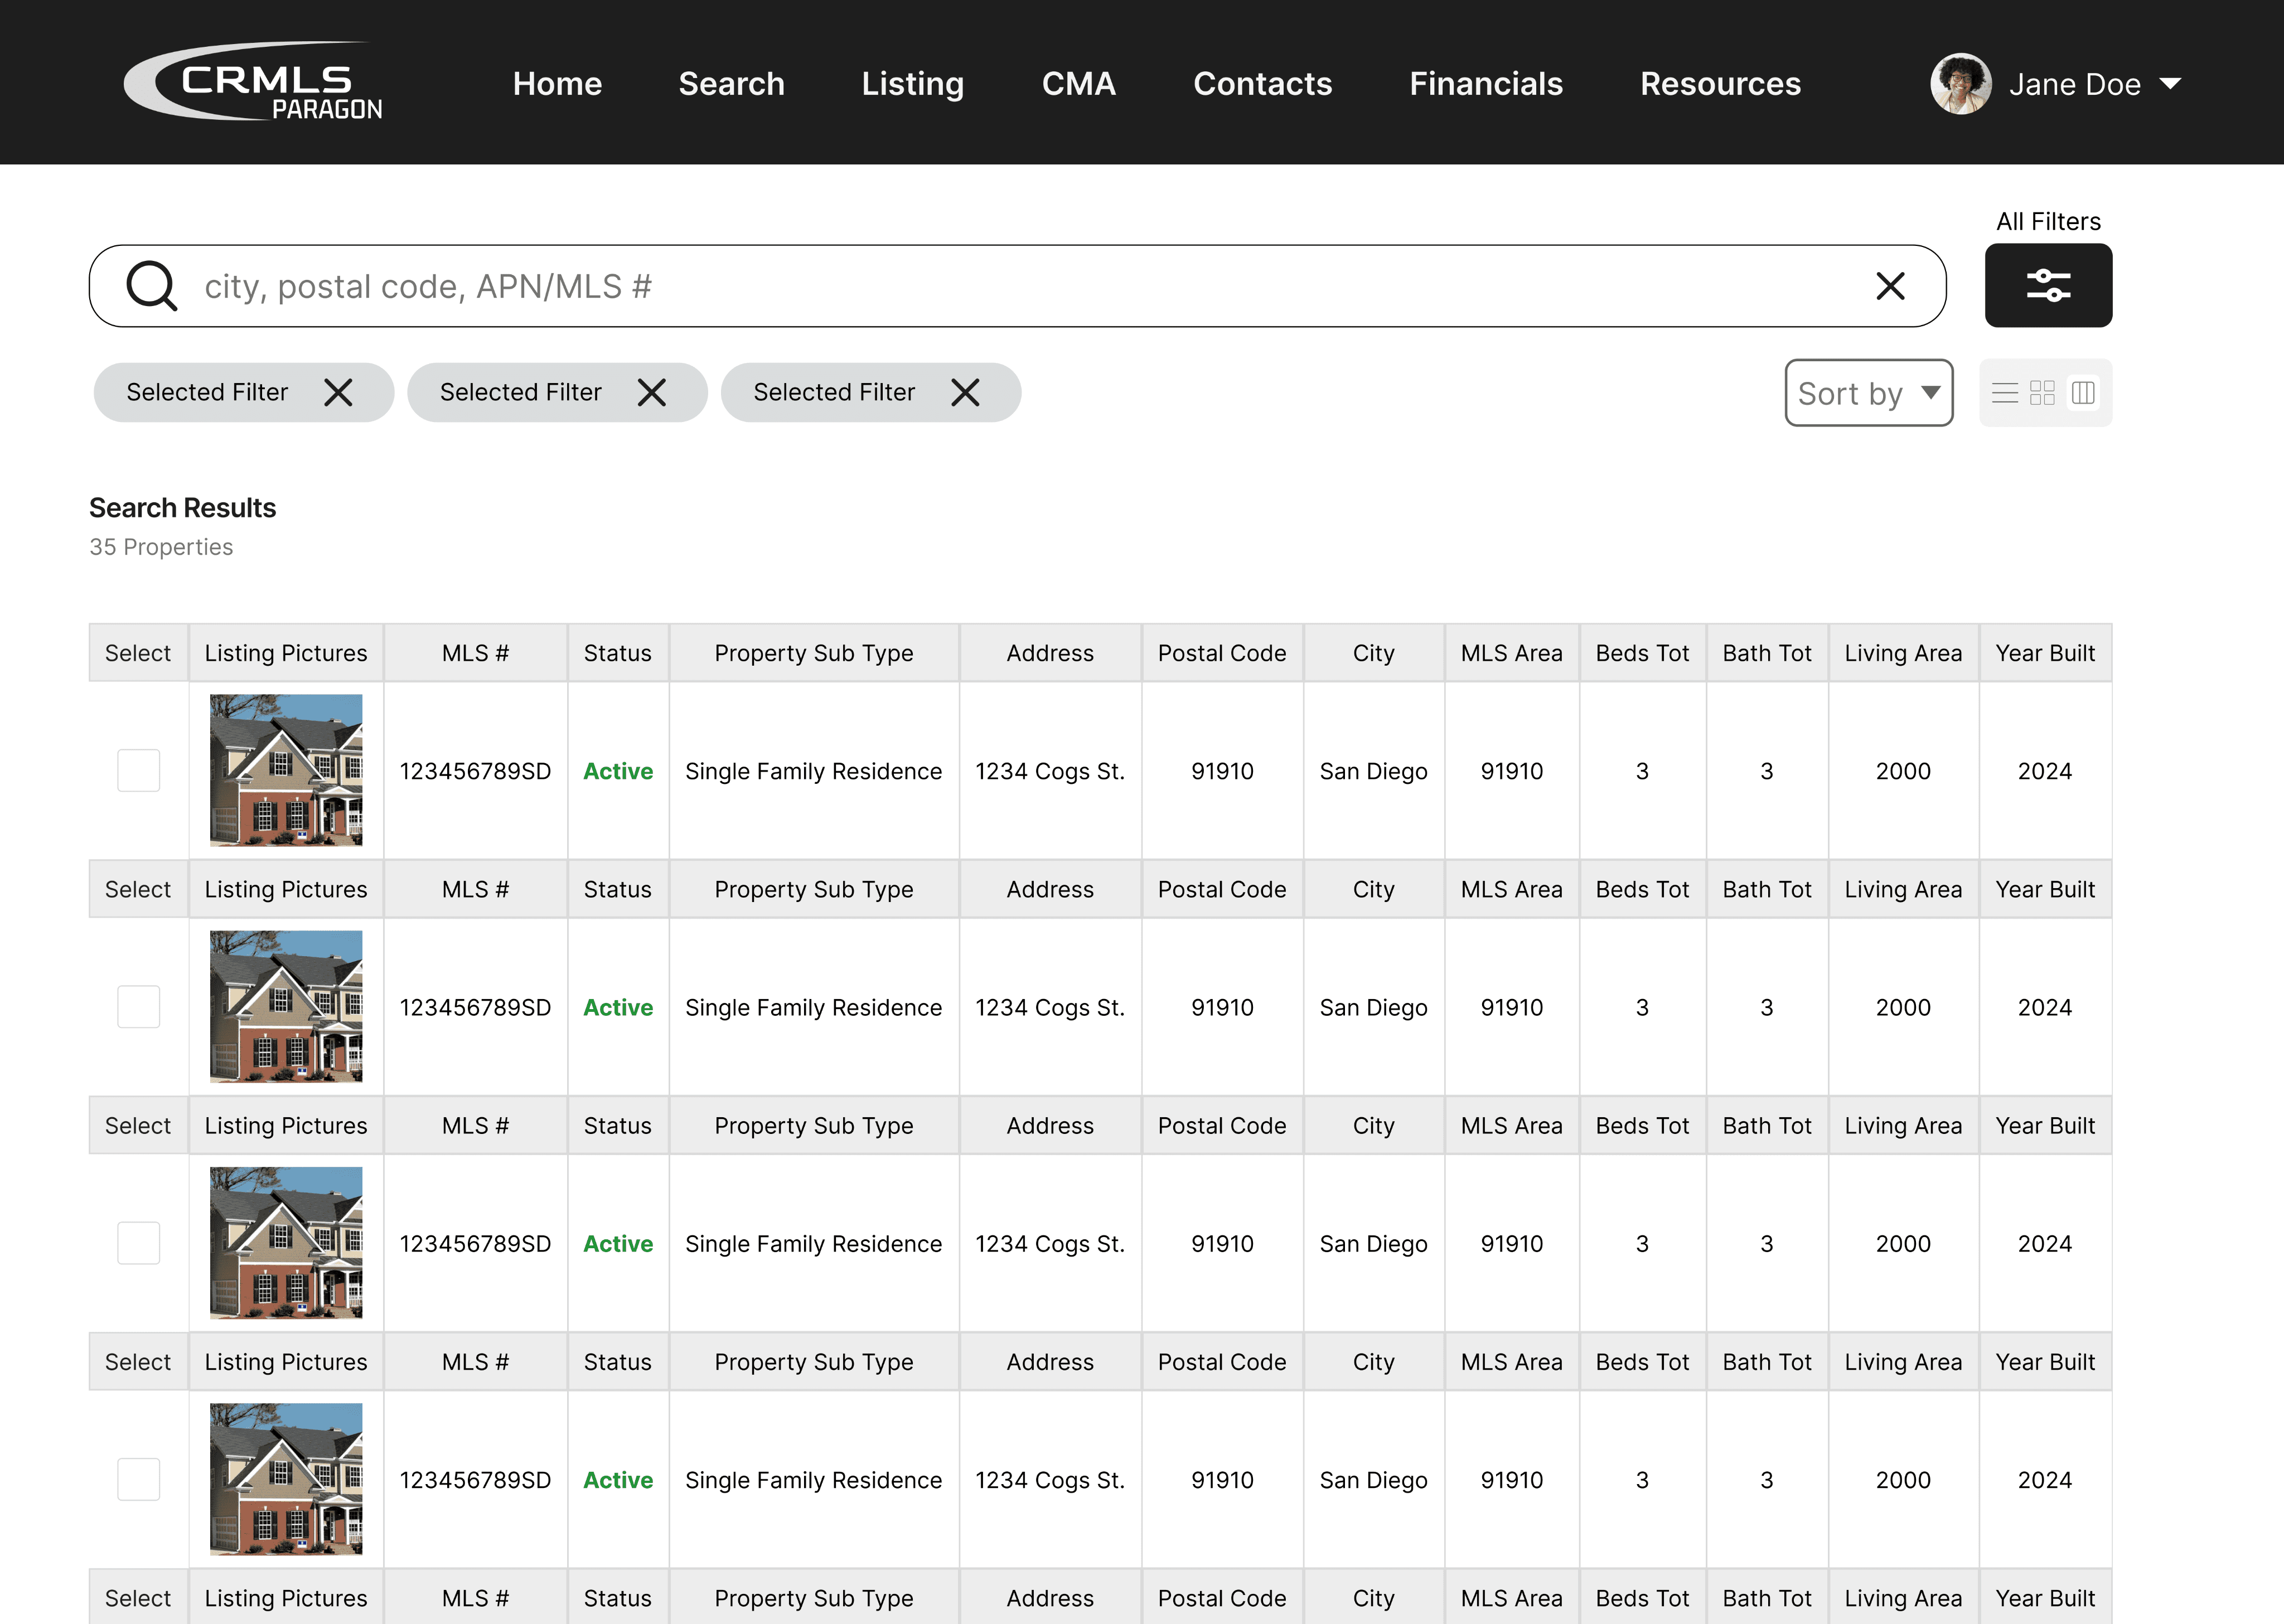
Task: Expand the Jane Doe account menu arrow
Action: point(2170,84)
